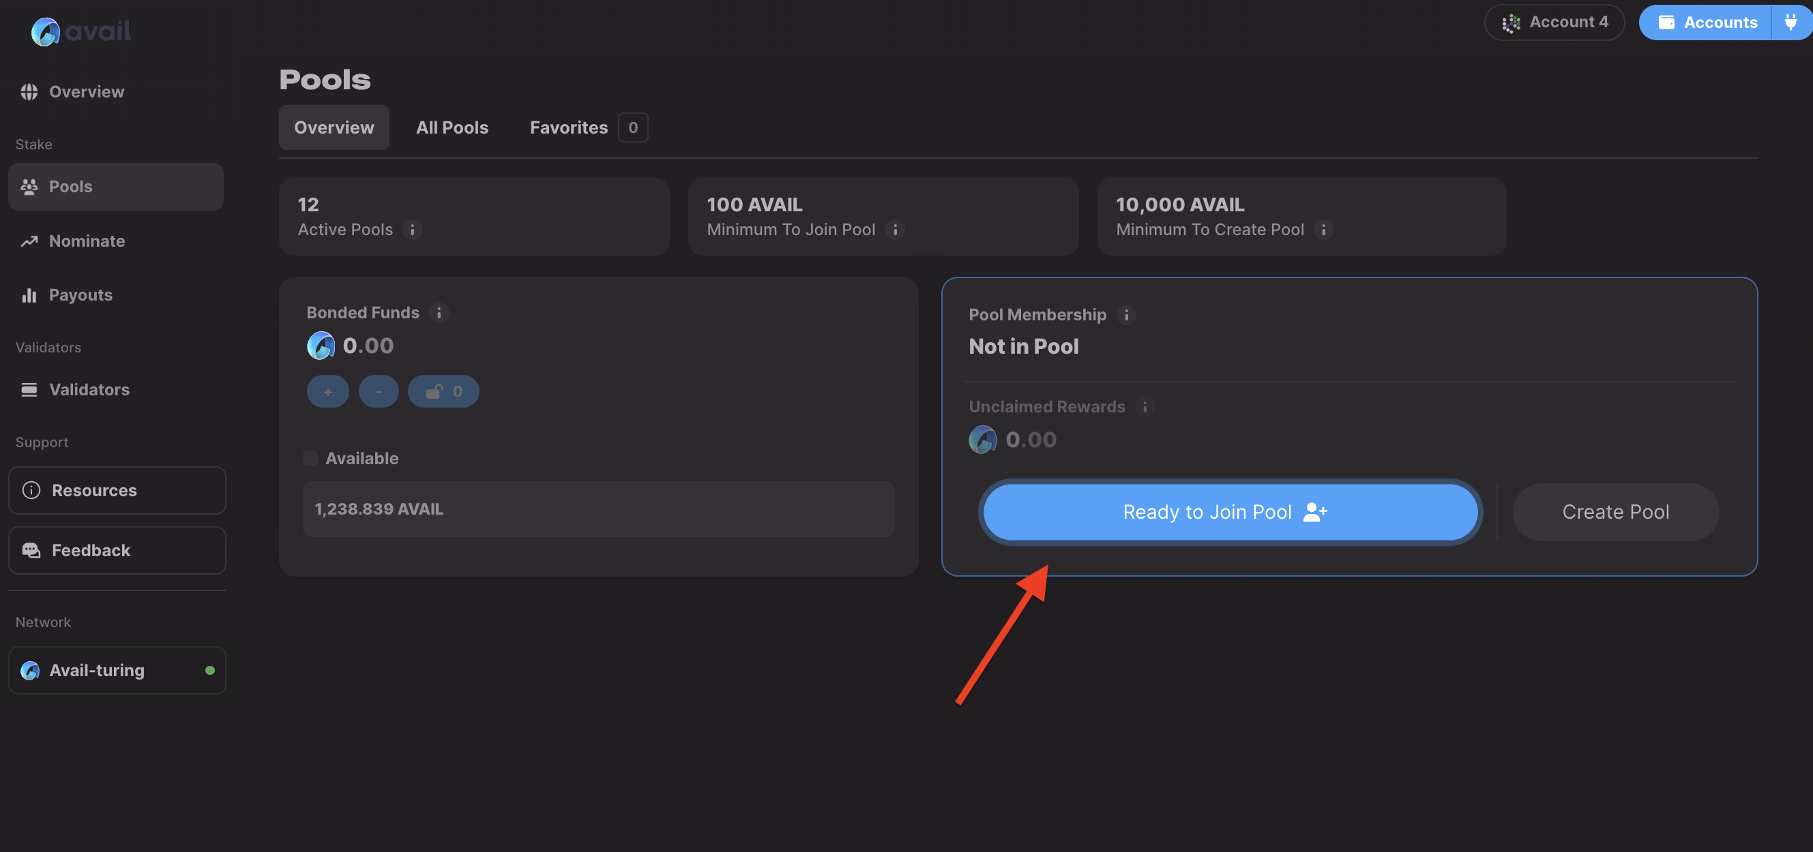
Task: Switch to the All Pools tab
Action: coord(452,127)
